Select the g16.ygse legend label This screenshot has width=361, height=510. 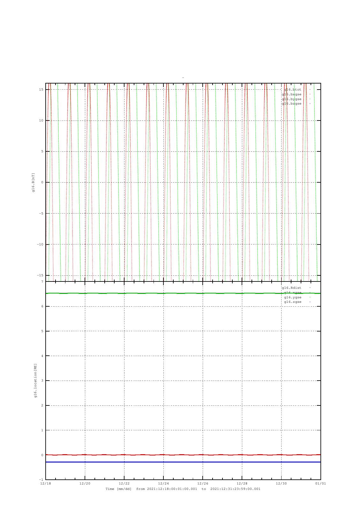coord(292,297)
